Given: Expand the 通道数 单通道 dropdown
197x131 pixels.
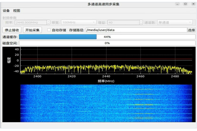Looking at the screenshot, I should click(x=175, y=22).
